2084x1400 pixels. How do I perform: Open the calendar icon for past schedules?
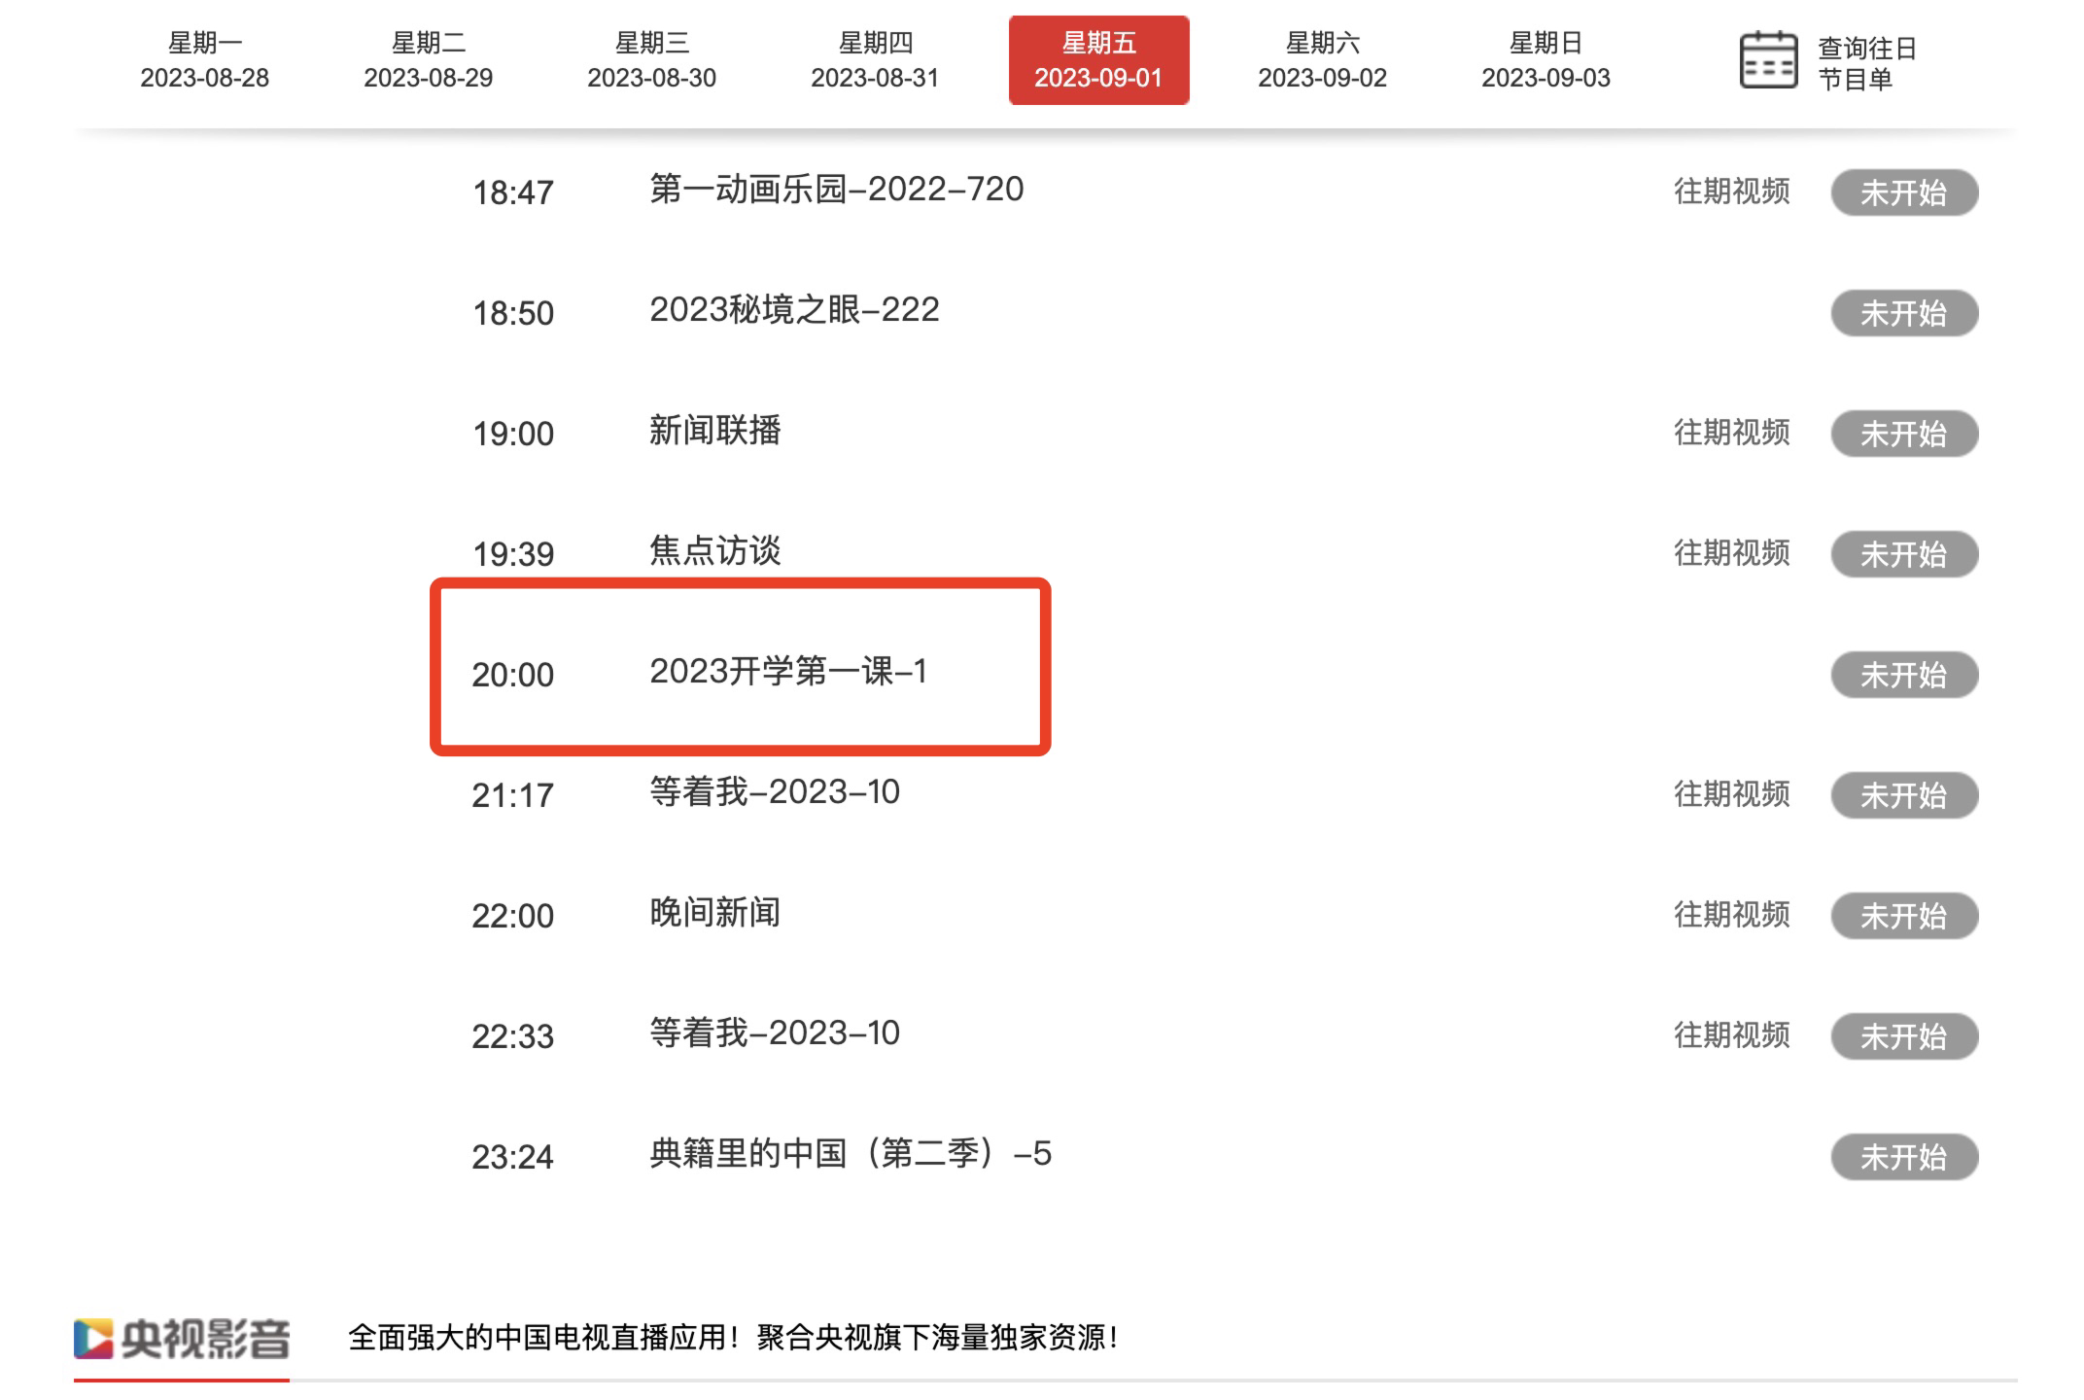point(1767,60)
